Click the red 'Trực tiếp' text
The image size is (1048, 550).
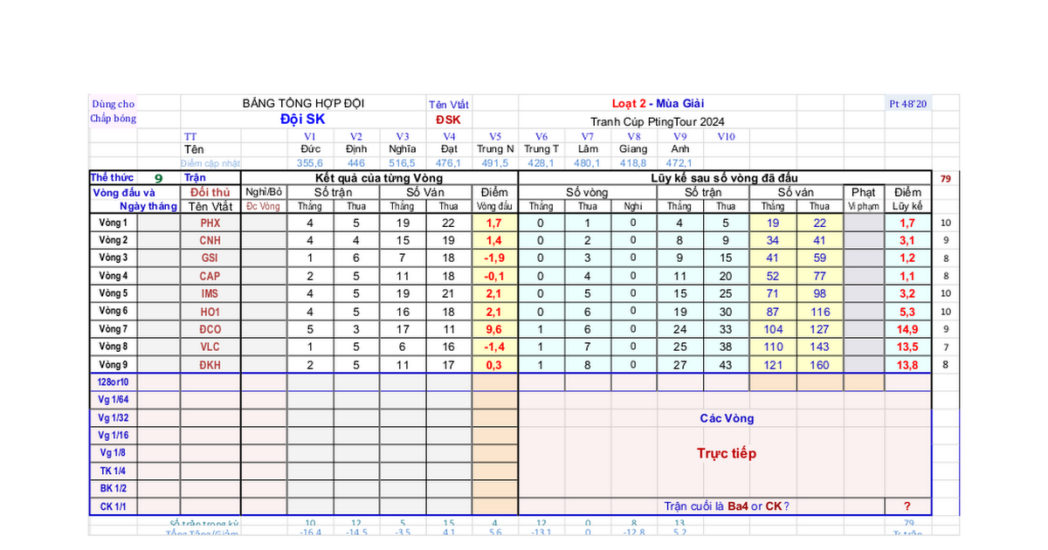tap(727, 454)
